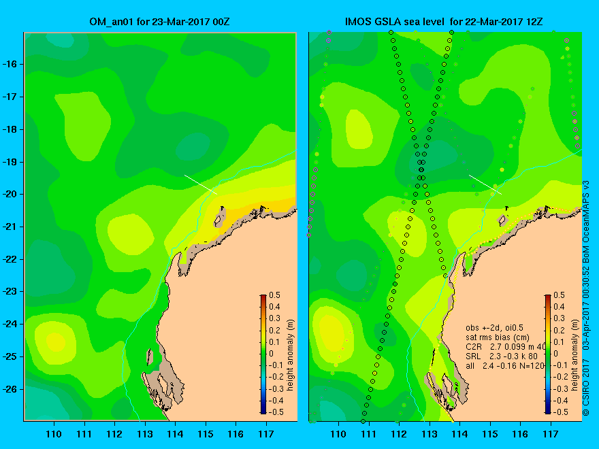The height and width of the screenshot is (449, 599).
Task: Click the 0.5 tick on OM_an01 colorbar
Action: pyautogui.click(x=275, y=295)
